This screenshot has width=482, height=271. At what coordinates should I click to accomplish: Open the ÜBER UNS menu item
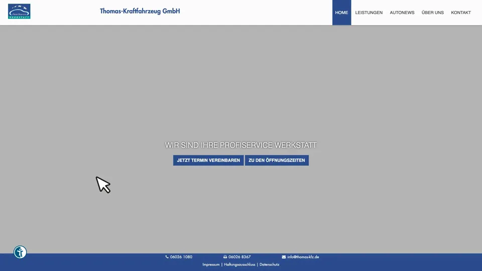pos(432,13)
